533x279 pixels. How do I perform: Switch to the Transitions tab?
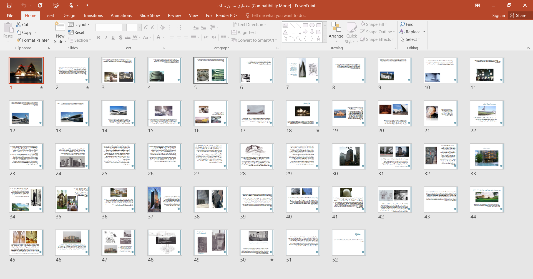coord(93,16)
